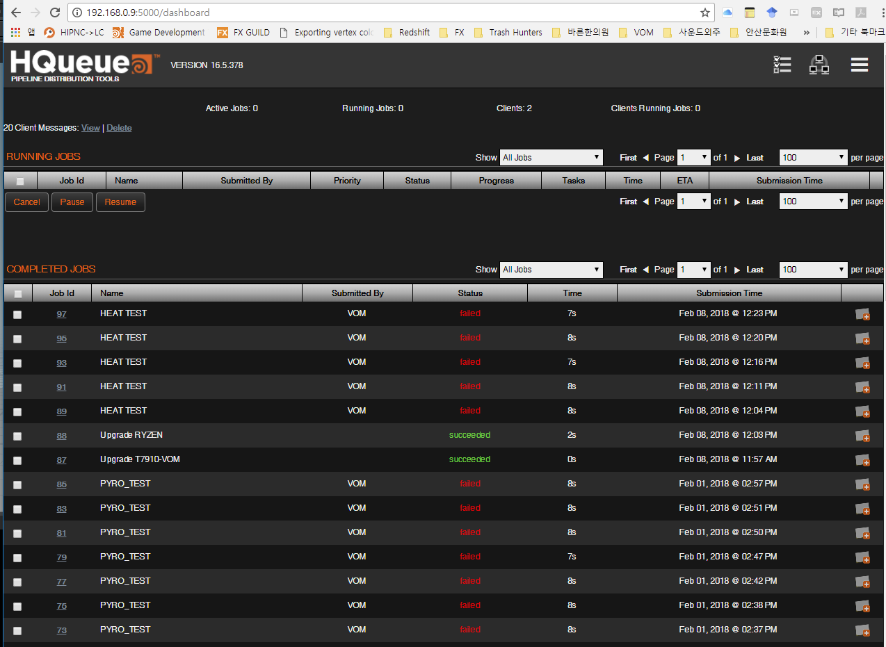Open the FX GUILD bookmark
The width and height of the screenshot is (886, 647).
[x=243, y=32]
